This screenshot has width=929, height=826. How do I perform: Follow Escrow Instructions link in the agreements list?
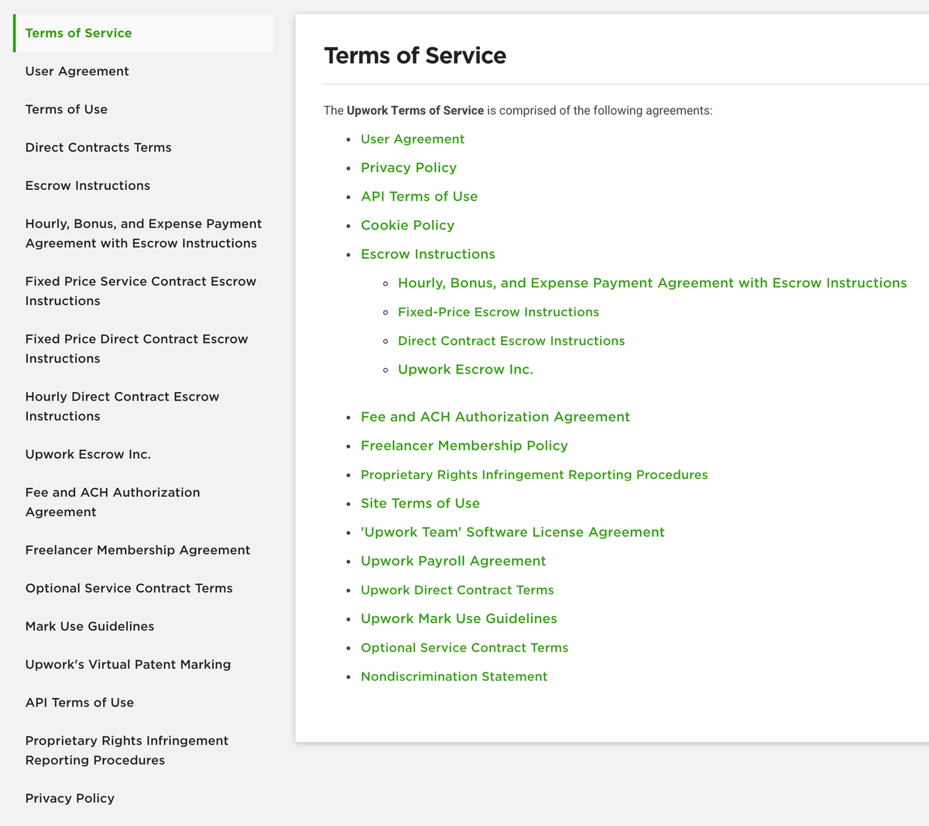[428, 254]
